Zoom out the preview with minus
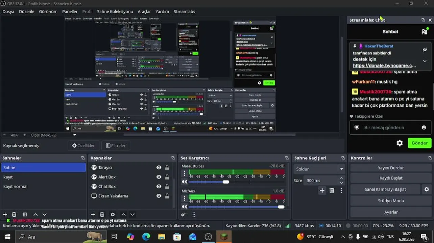Viewport: 434px width, 243px height. pyautogui.click(x=4, y=135)
